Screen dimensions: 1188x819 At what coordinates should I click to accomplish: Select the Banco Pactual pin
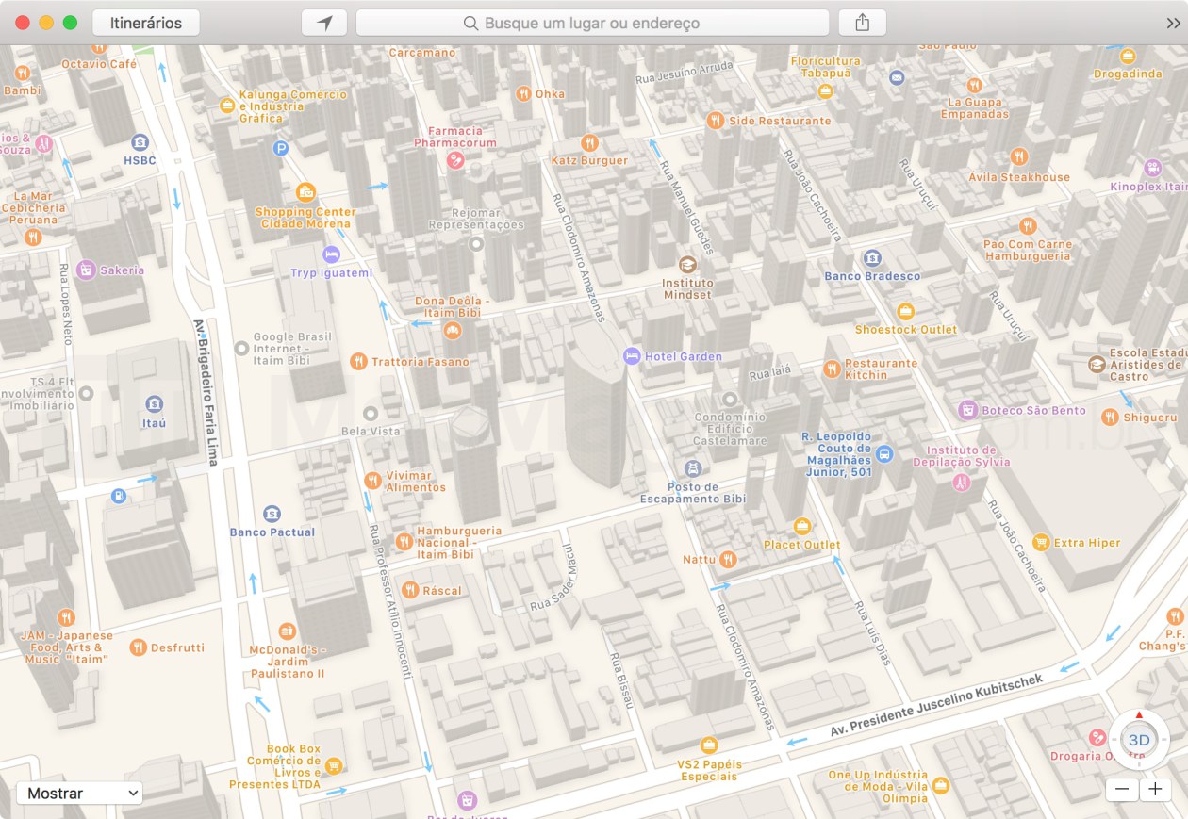tap(272, 514)
